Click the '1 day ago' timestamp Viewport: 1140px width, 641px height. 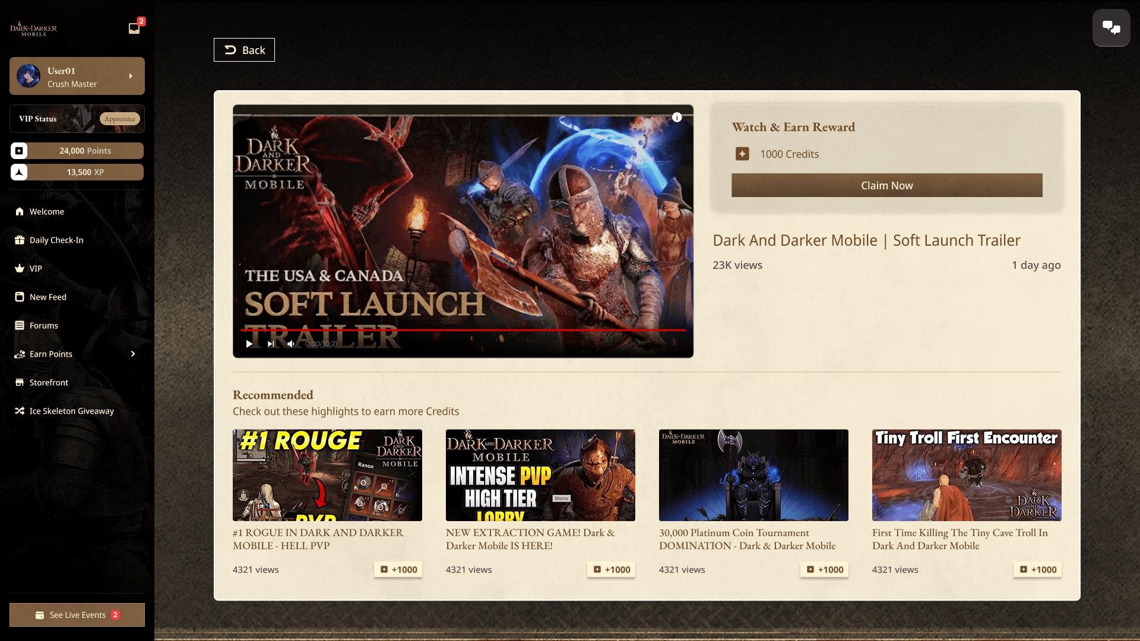(1036, 265)
